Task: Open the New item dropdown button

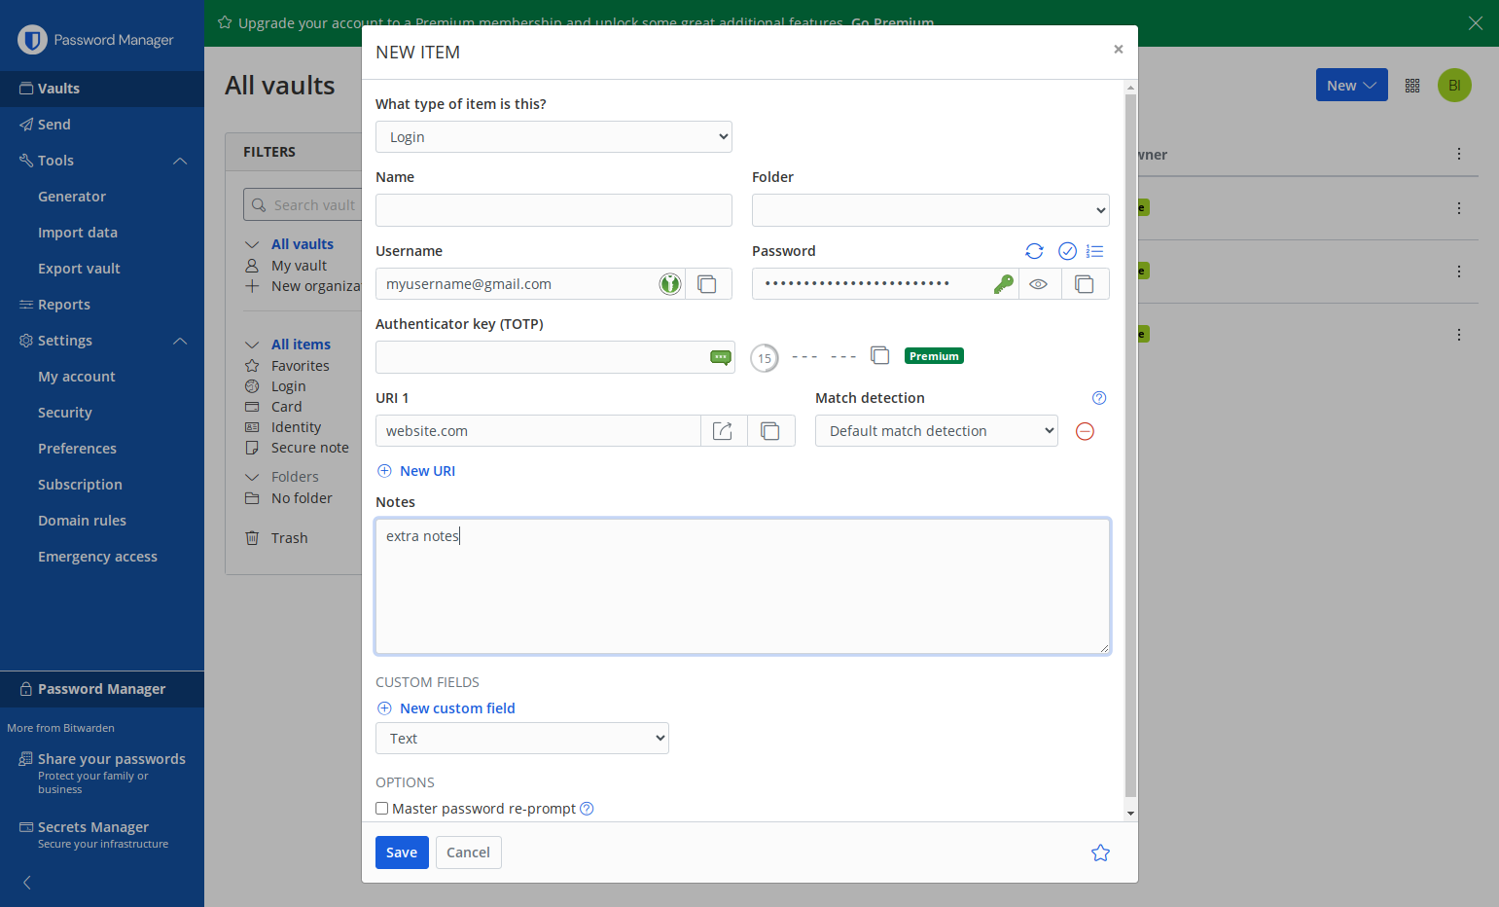Action: 1351,86
